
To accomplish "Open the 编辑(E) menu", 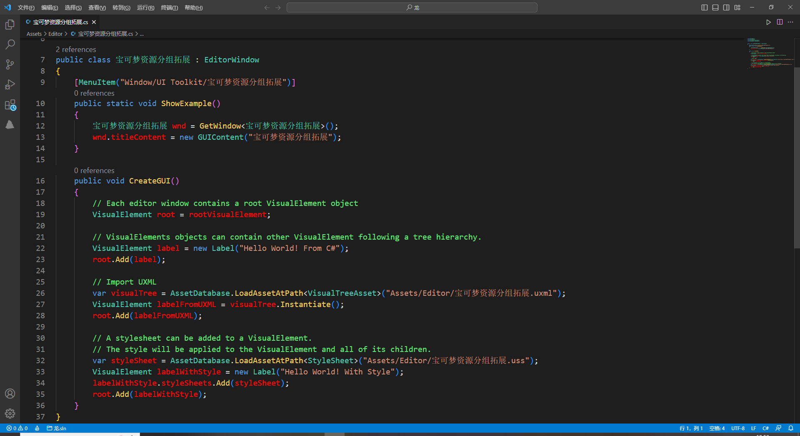I will click(50, 7).
